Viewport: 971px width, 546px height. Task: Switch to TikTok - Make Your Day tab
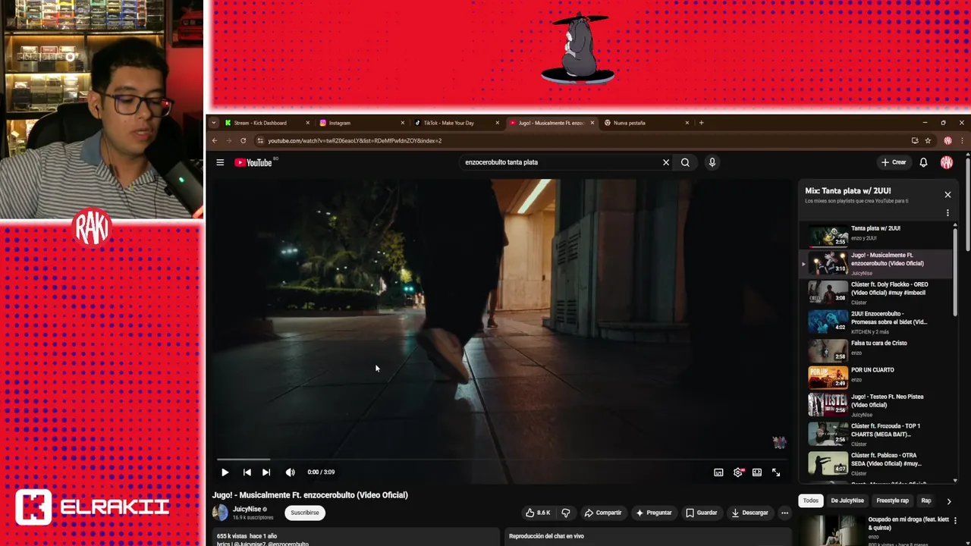coord(448,123)
